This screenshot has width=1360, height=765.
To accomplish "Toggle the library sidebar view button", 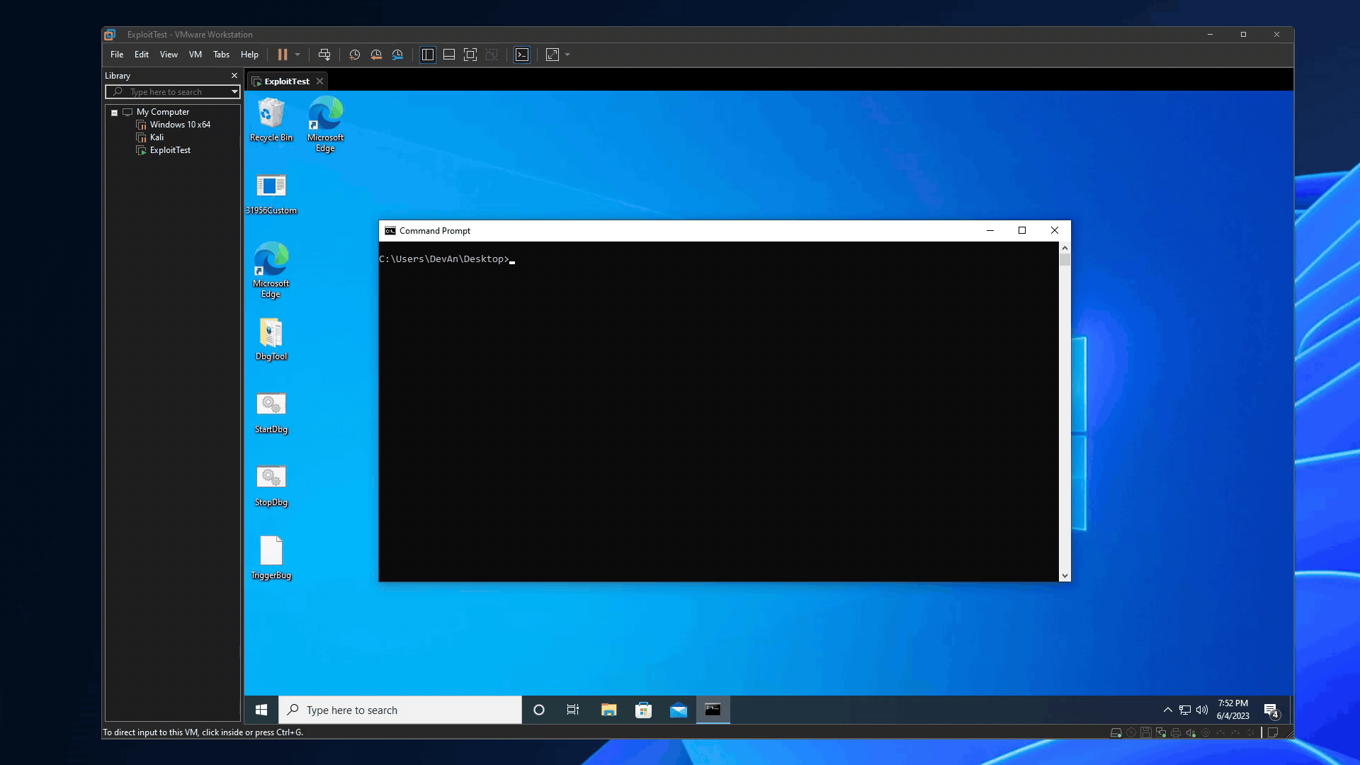I will click(x=428, y=55).
